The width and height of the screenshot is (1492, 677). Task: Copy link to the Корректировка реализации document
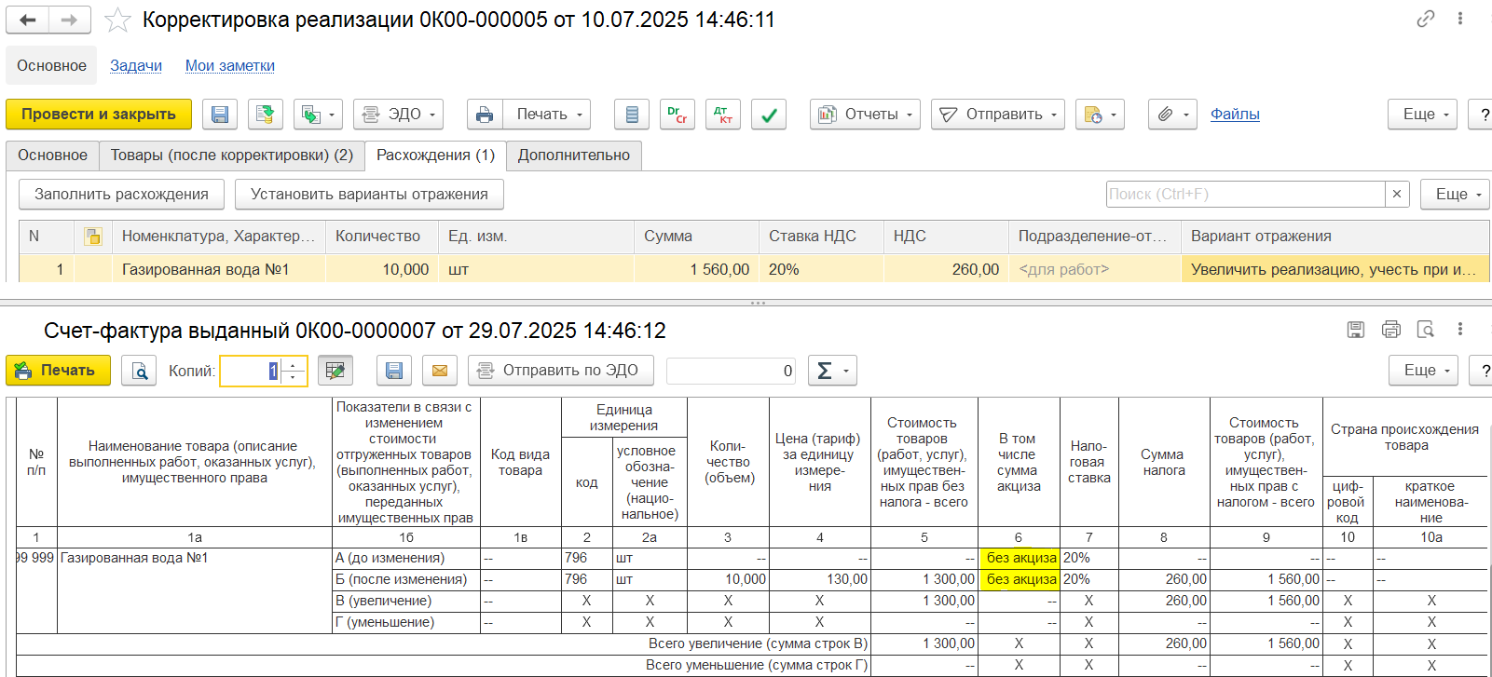tap(1425, 19)
